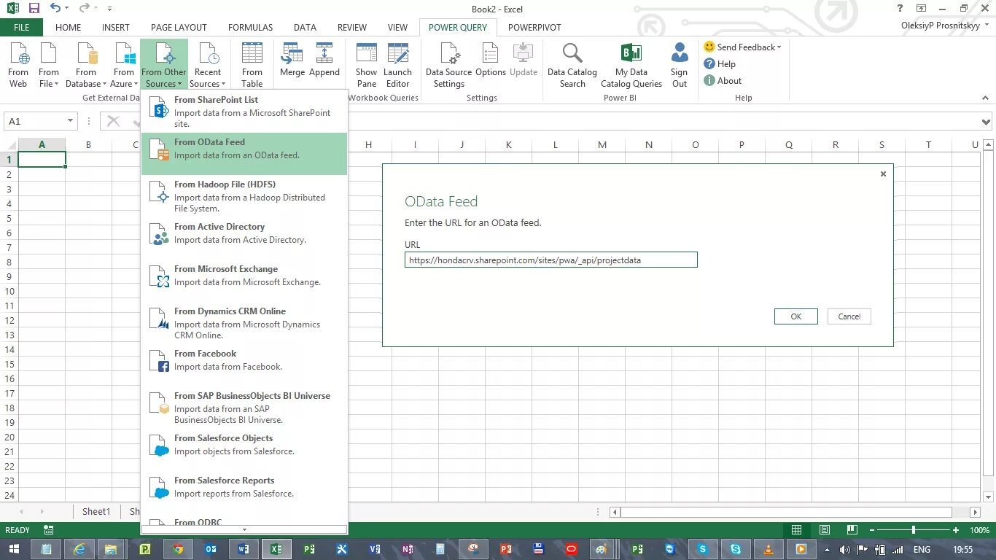
Task: Select the Sheet1 tab
Action: (96, 511)
